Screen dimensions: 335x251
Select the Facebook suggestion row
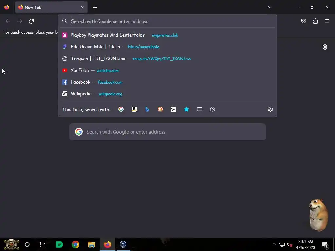click(167, 82)
